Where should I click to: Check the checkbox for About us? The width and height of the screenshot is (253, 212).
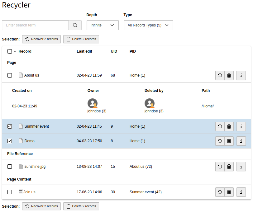[x=10, y=75]
